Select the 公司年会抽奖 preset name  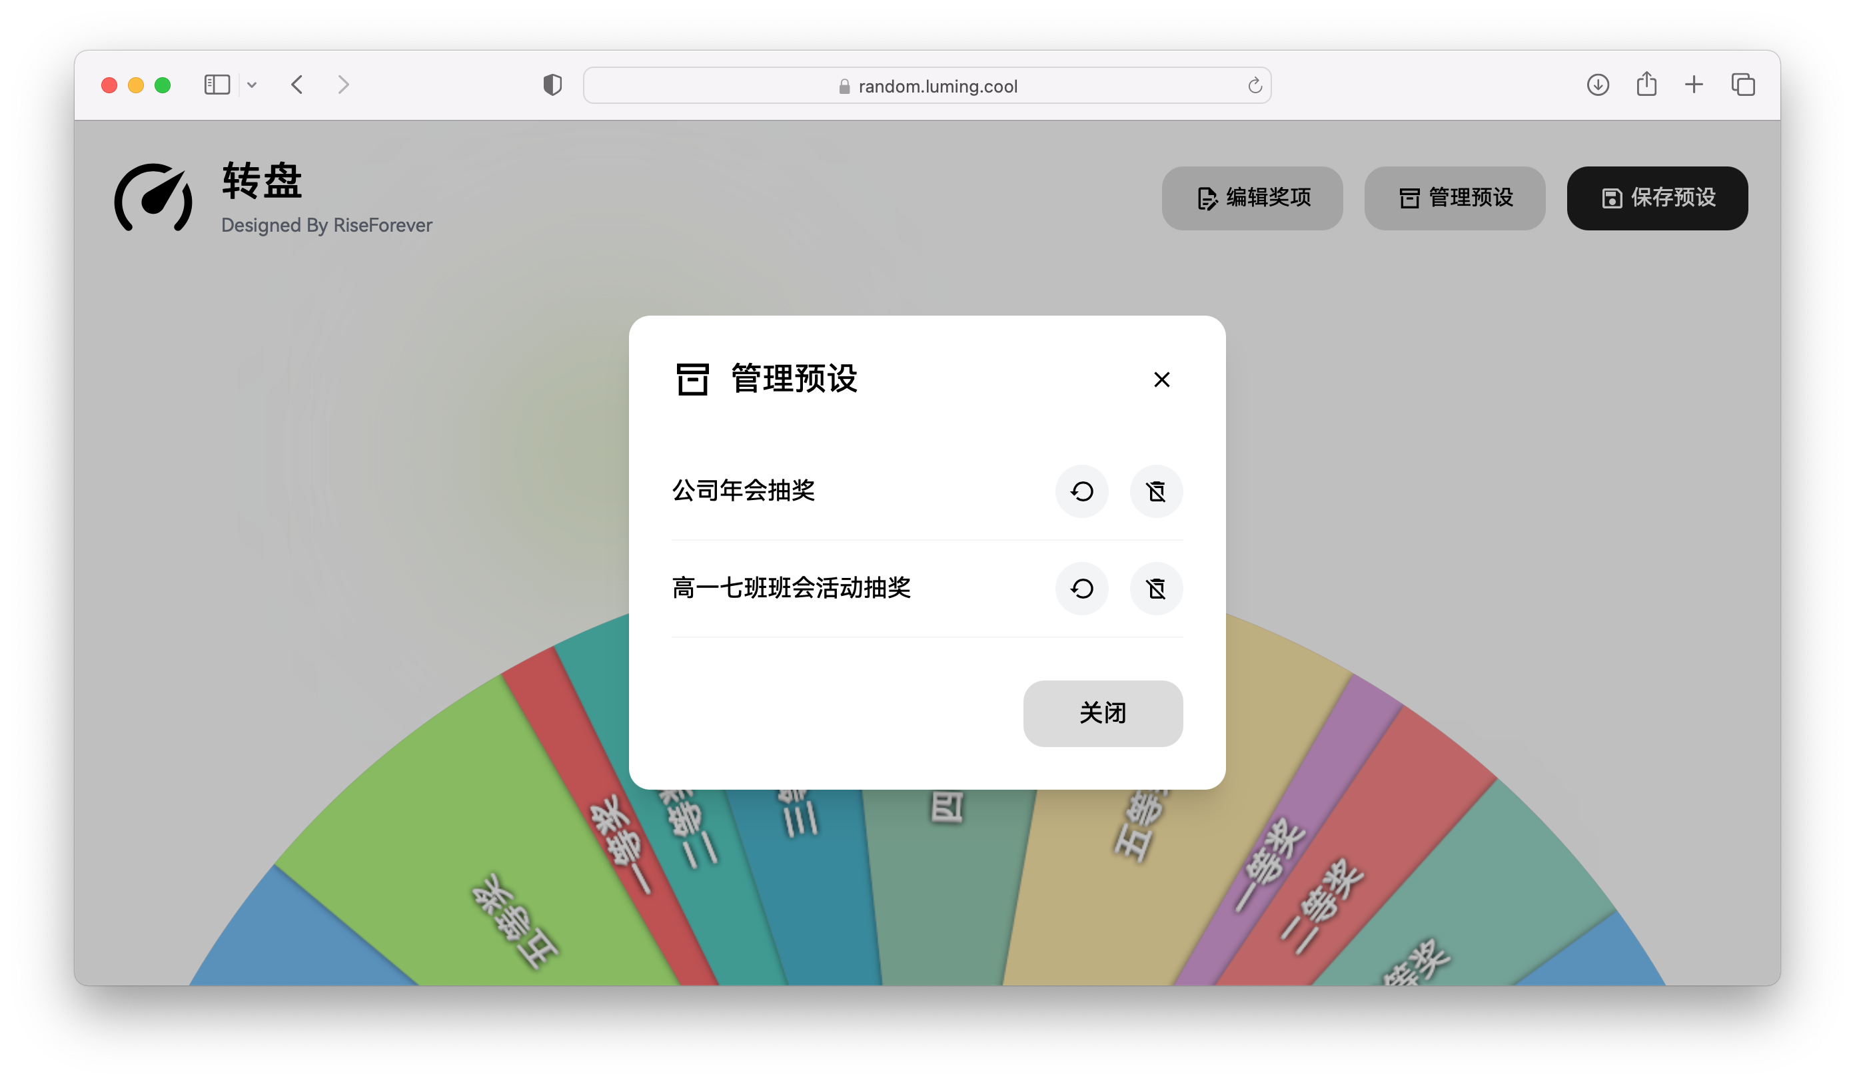pos(744,491)
